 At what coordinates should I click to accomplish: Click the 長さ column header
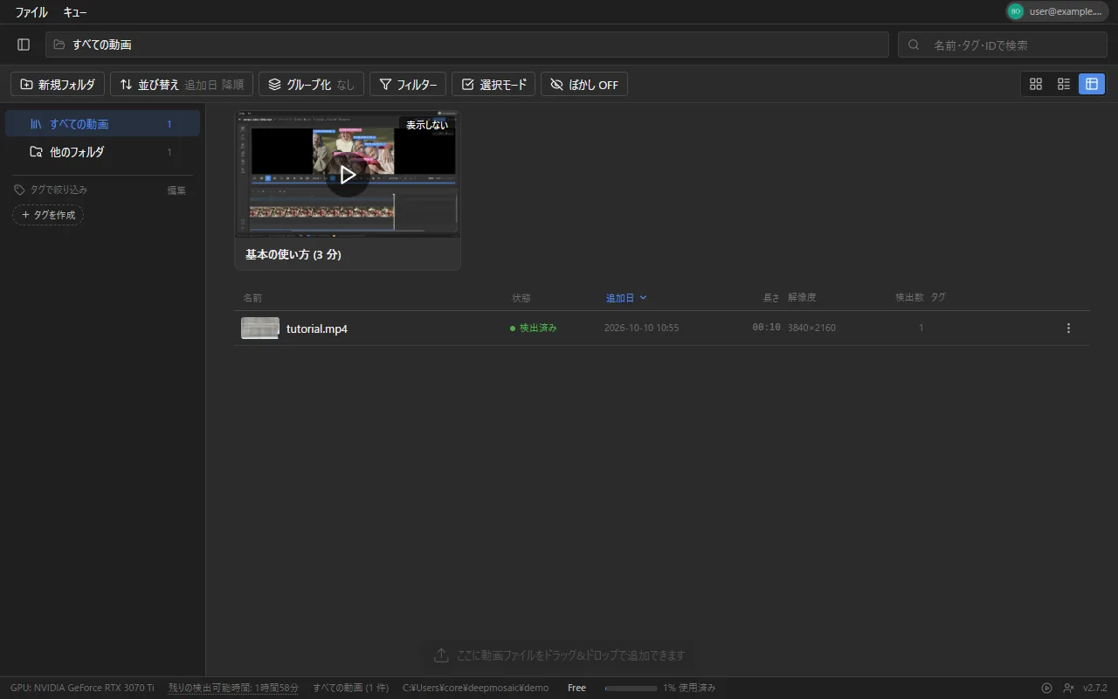click(771, 298)
